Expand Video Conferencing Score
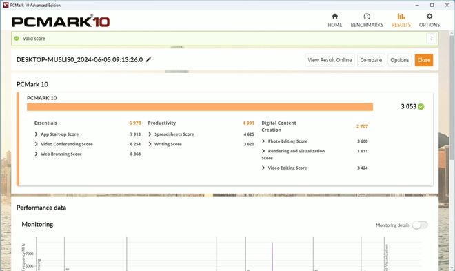The height and width of the screenshot is (271, 455). (36, 144)
